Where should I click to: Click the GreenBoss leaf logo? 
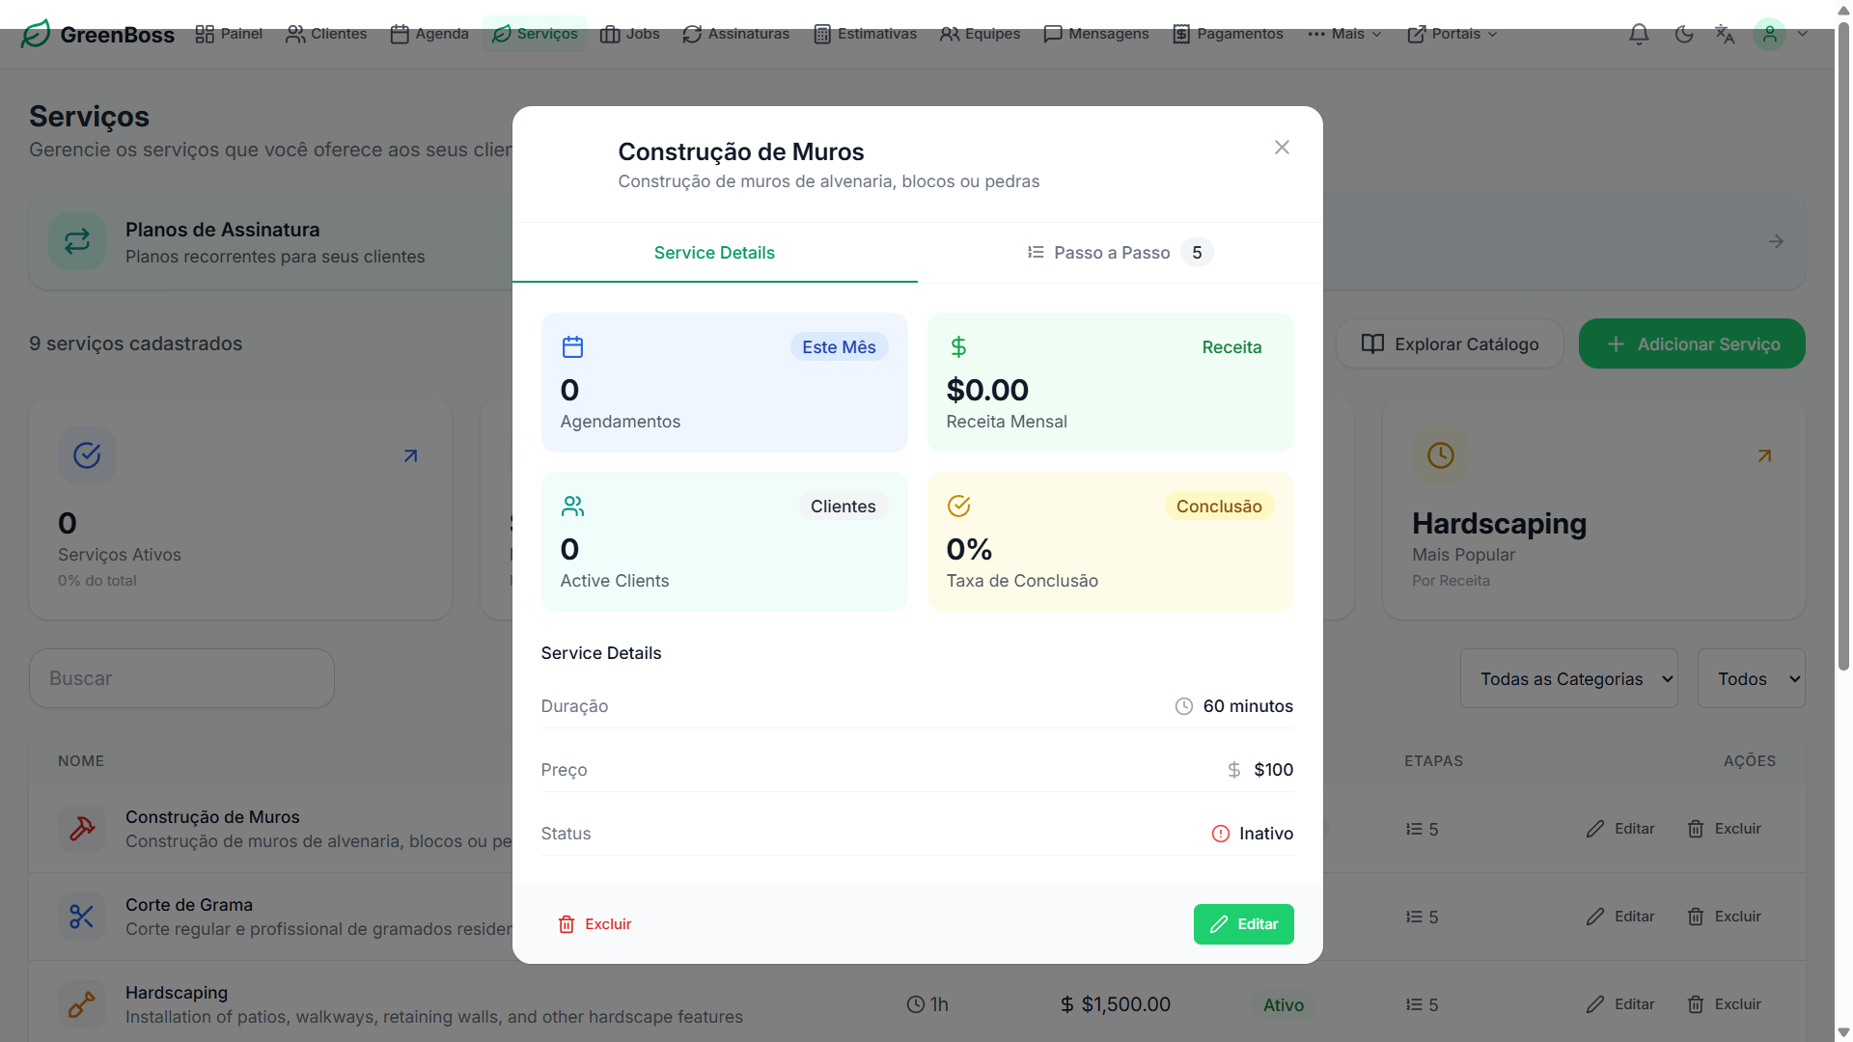(36, 34)
